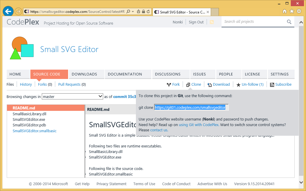Click the Advertise With Us footer link

click(x=212, y=184)
